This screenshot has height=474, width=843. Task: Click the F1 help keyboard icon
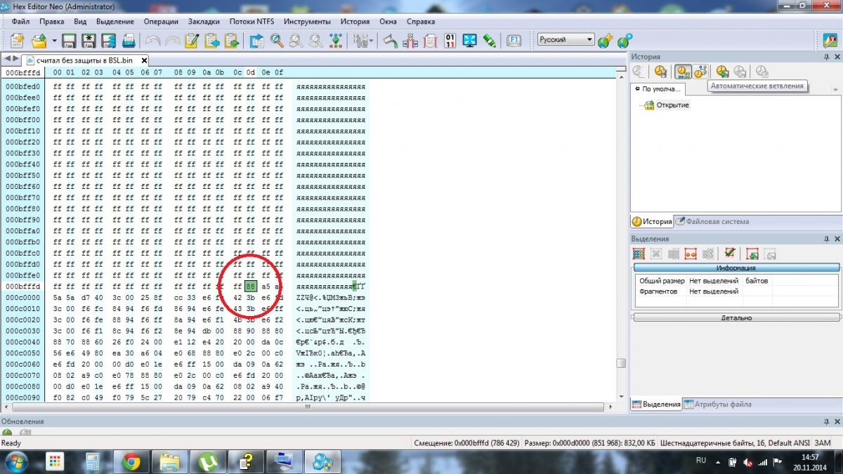[x=514, y=40]
